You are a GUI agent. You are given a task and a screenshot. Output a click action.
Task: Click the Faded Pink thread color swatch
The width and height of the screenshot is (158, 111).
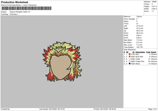point(130,61)
